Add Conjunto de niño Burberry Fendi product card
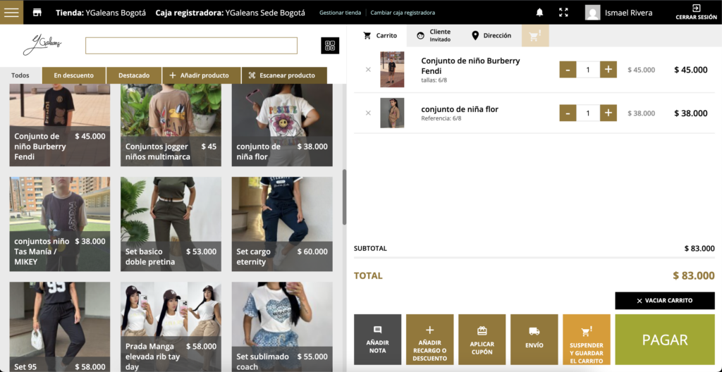 click(60, 125)
